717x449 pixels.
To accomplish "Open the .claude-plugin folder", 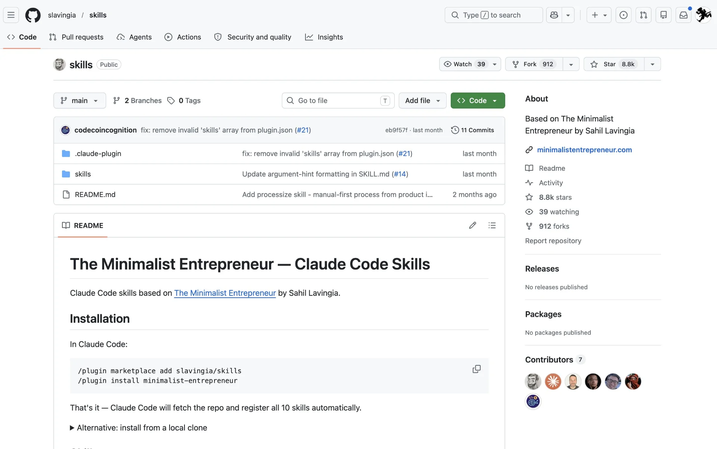I will point(98,154).
